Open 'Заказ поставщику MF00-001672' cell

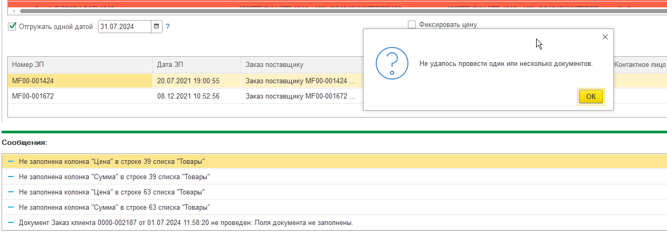(300, 96)
